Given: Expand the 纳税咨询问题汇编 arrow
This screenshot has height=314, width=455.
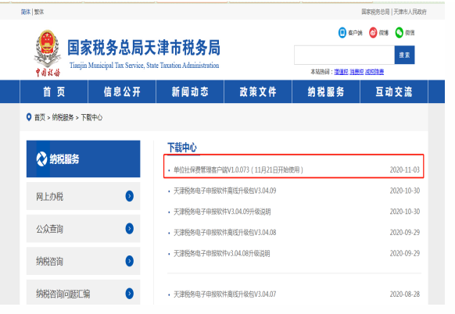Looking at the screenshot, I should click(130, 294).
